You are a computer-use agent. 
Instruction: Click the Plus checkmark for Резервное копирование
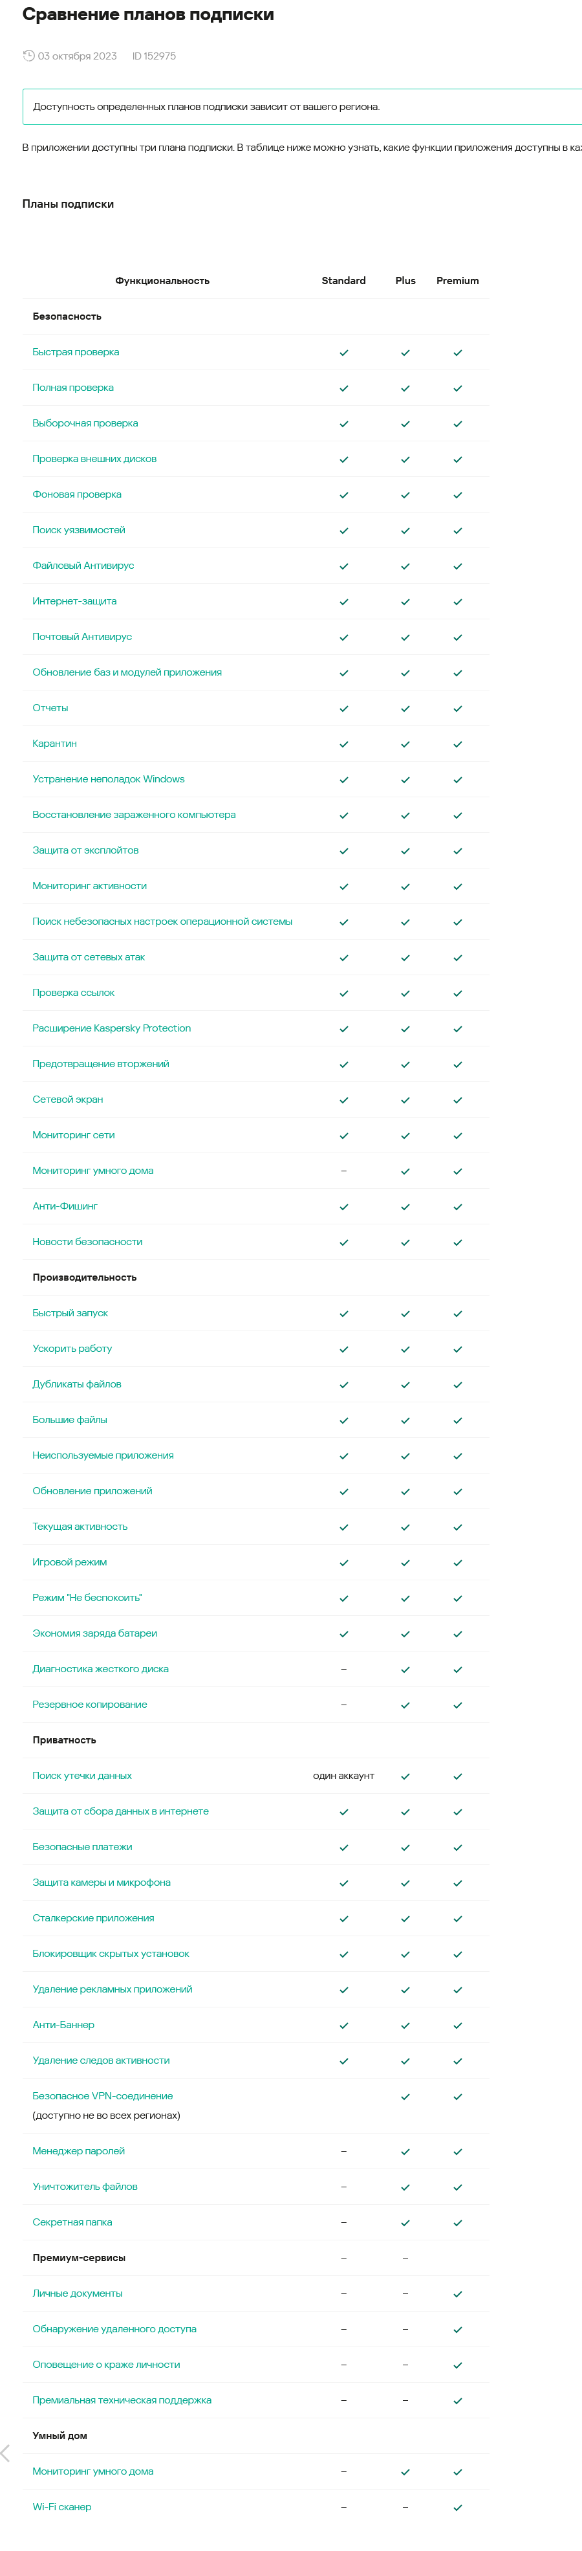[405, 1705]
